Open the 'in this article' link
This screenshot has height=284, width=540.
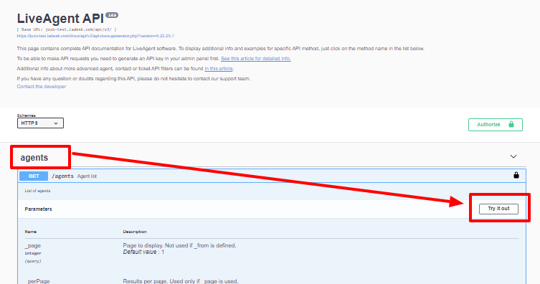pyautogui.click(x=219, y=69)
